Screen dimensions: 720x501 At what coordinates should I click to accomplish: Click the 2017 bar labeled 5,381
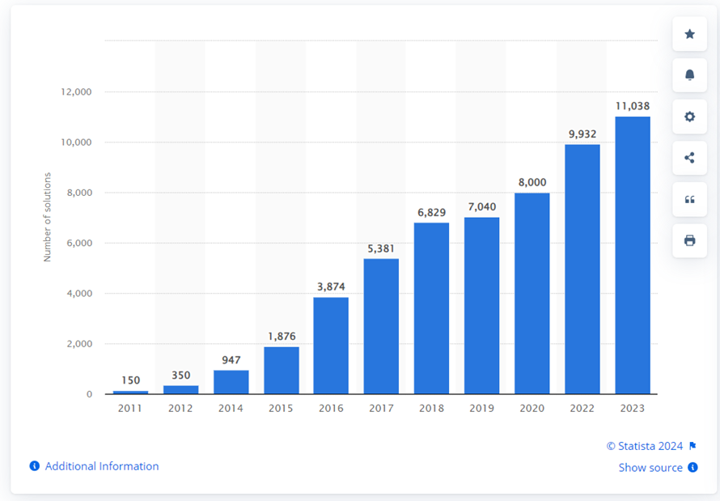381,326
